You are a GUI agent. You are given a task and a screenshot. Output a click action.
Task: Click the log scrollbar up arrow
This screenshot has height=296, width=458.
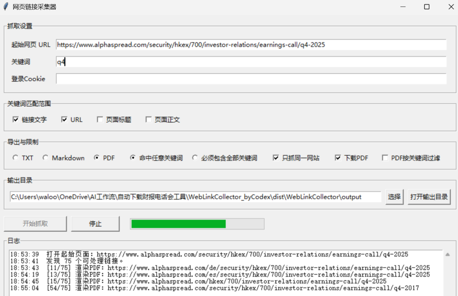tap(447, 254)
